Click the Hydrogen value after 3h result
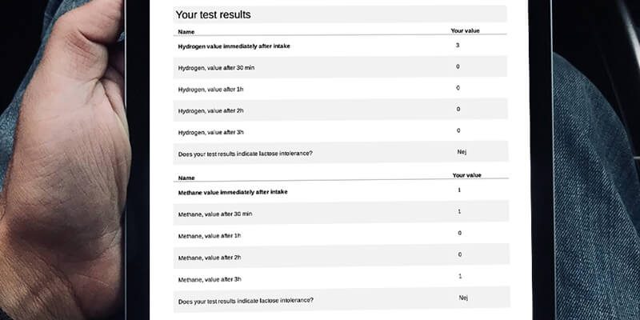This screenshot has height=320, width=640. [458, 130]
